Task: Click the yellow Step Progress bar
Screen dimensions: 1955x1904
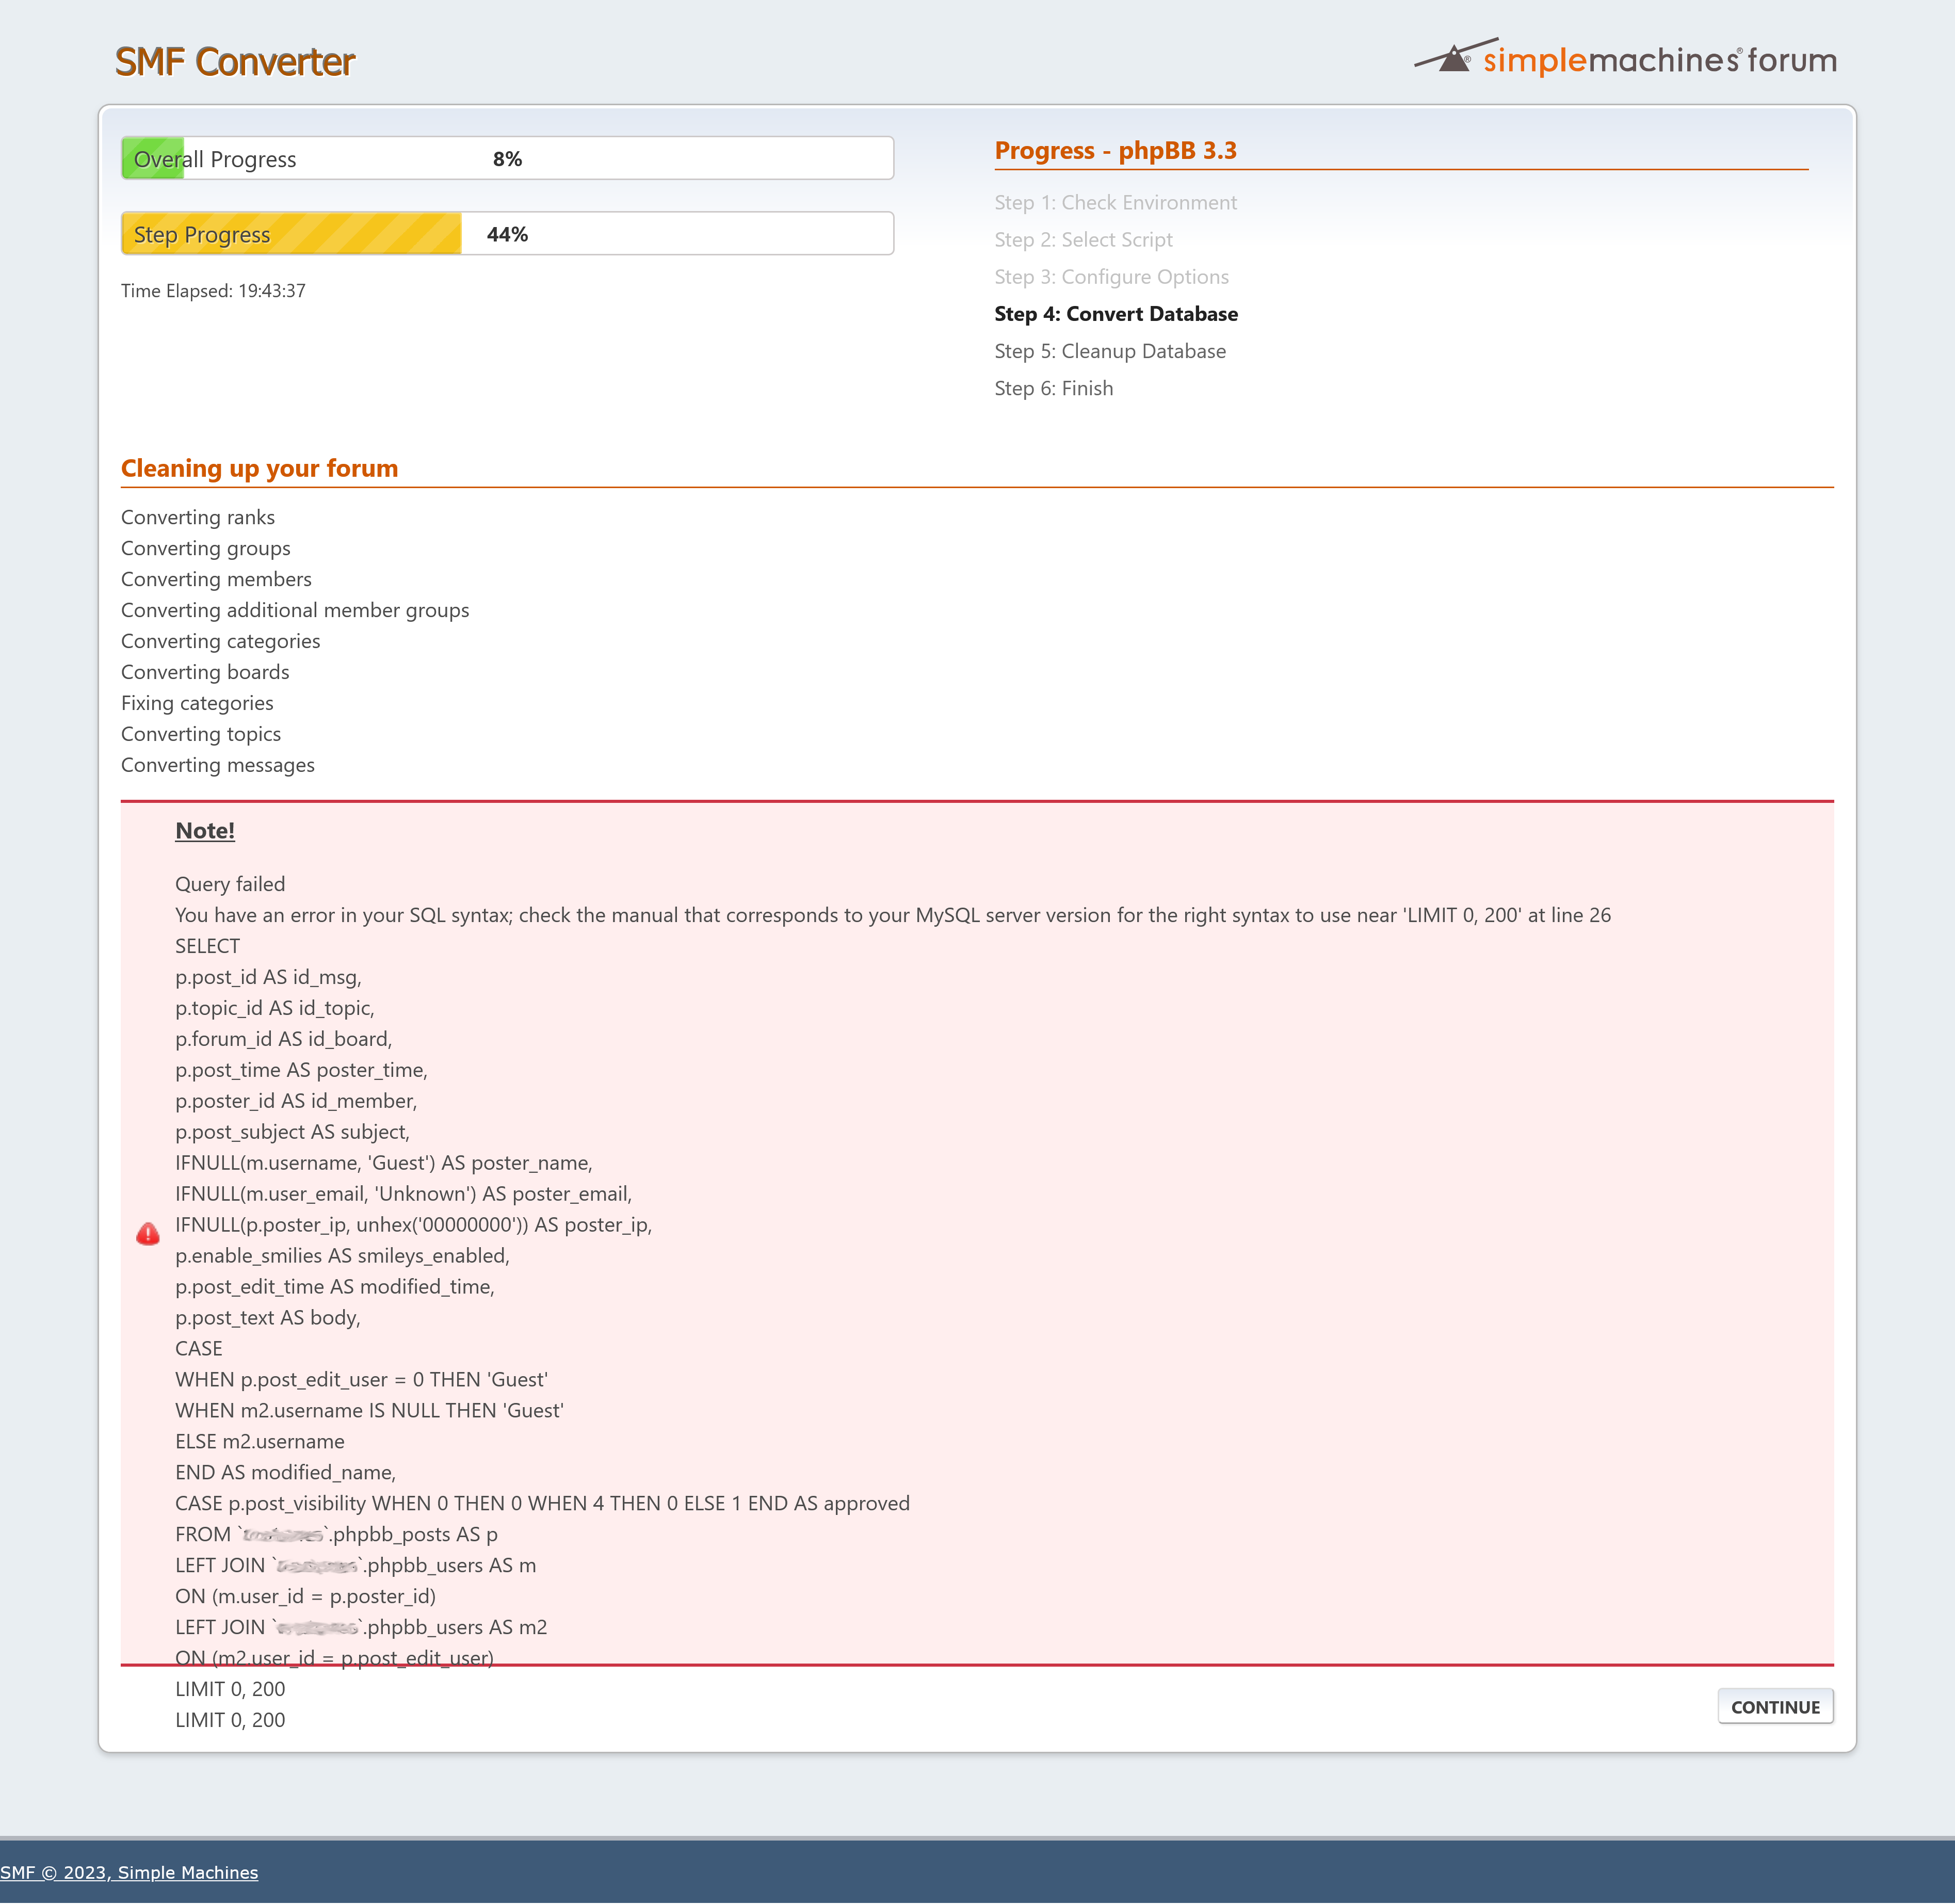Action: (507, 233)
